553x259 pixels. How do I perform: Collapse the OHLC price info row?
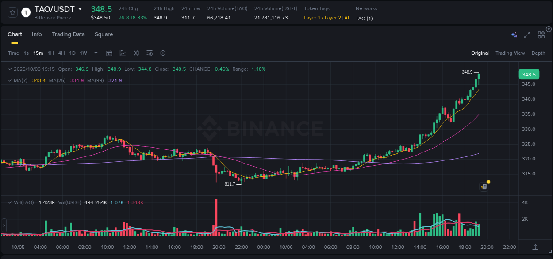(x=9, y=69)
